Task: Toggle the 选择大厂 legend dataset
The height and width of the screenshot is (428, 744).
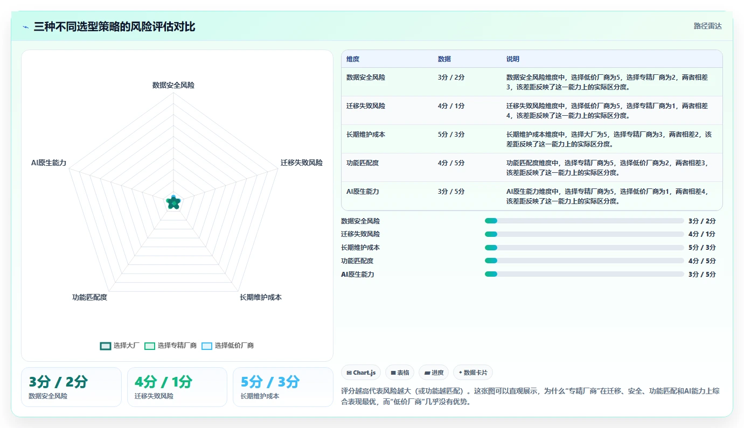Action: (120, 346)
